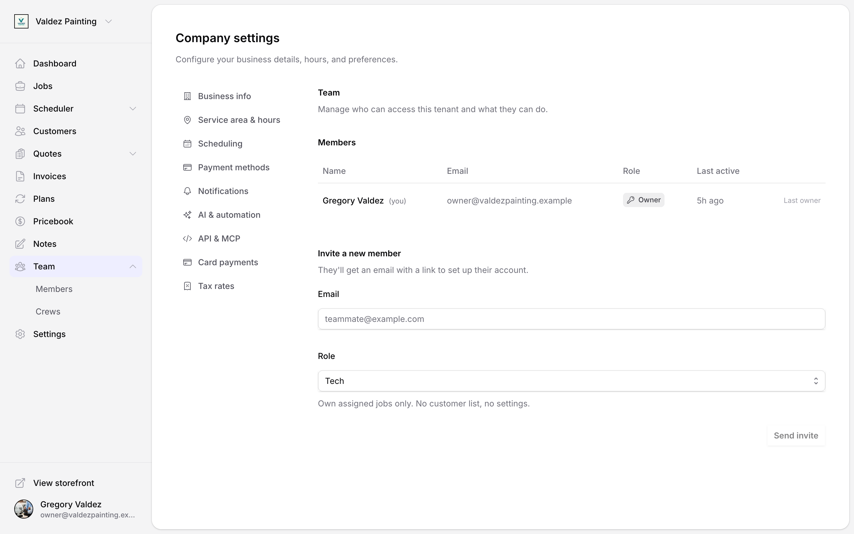The width and height of the screenshot is (854, 534).
Task: Click the Plans refresh icon
Action: point(20,199)
